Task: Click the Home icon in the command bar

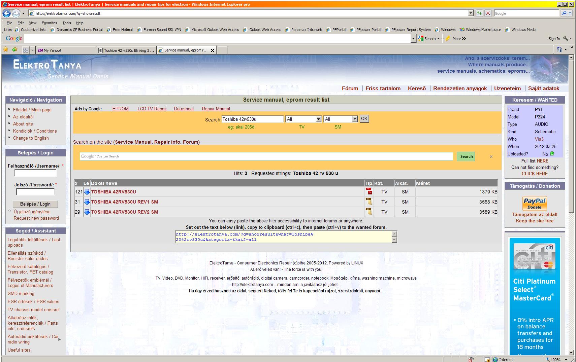Action: pos(559,50)
